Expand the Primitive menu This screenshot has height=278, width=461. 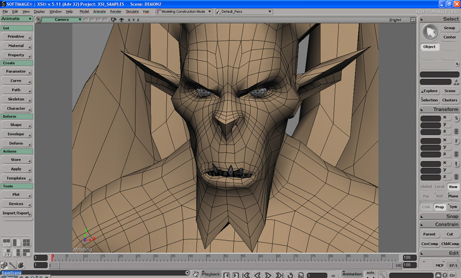(x=16, y=37)
